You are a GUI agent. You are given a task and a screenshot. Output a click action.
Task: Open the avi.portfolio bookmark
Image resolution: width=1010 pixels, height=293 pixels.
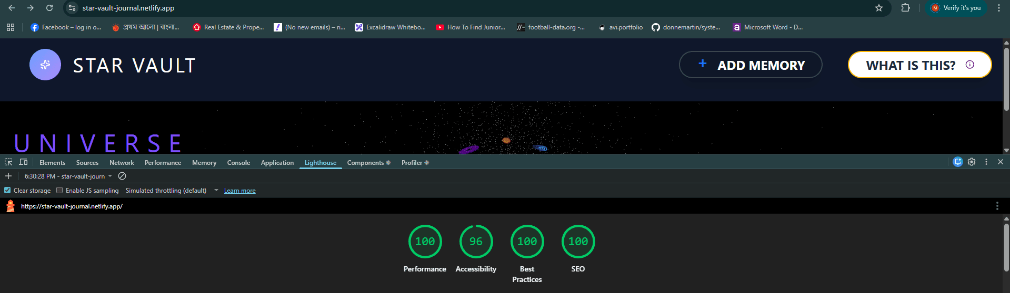[621, 27]
